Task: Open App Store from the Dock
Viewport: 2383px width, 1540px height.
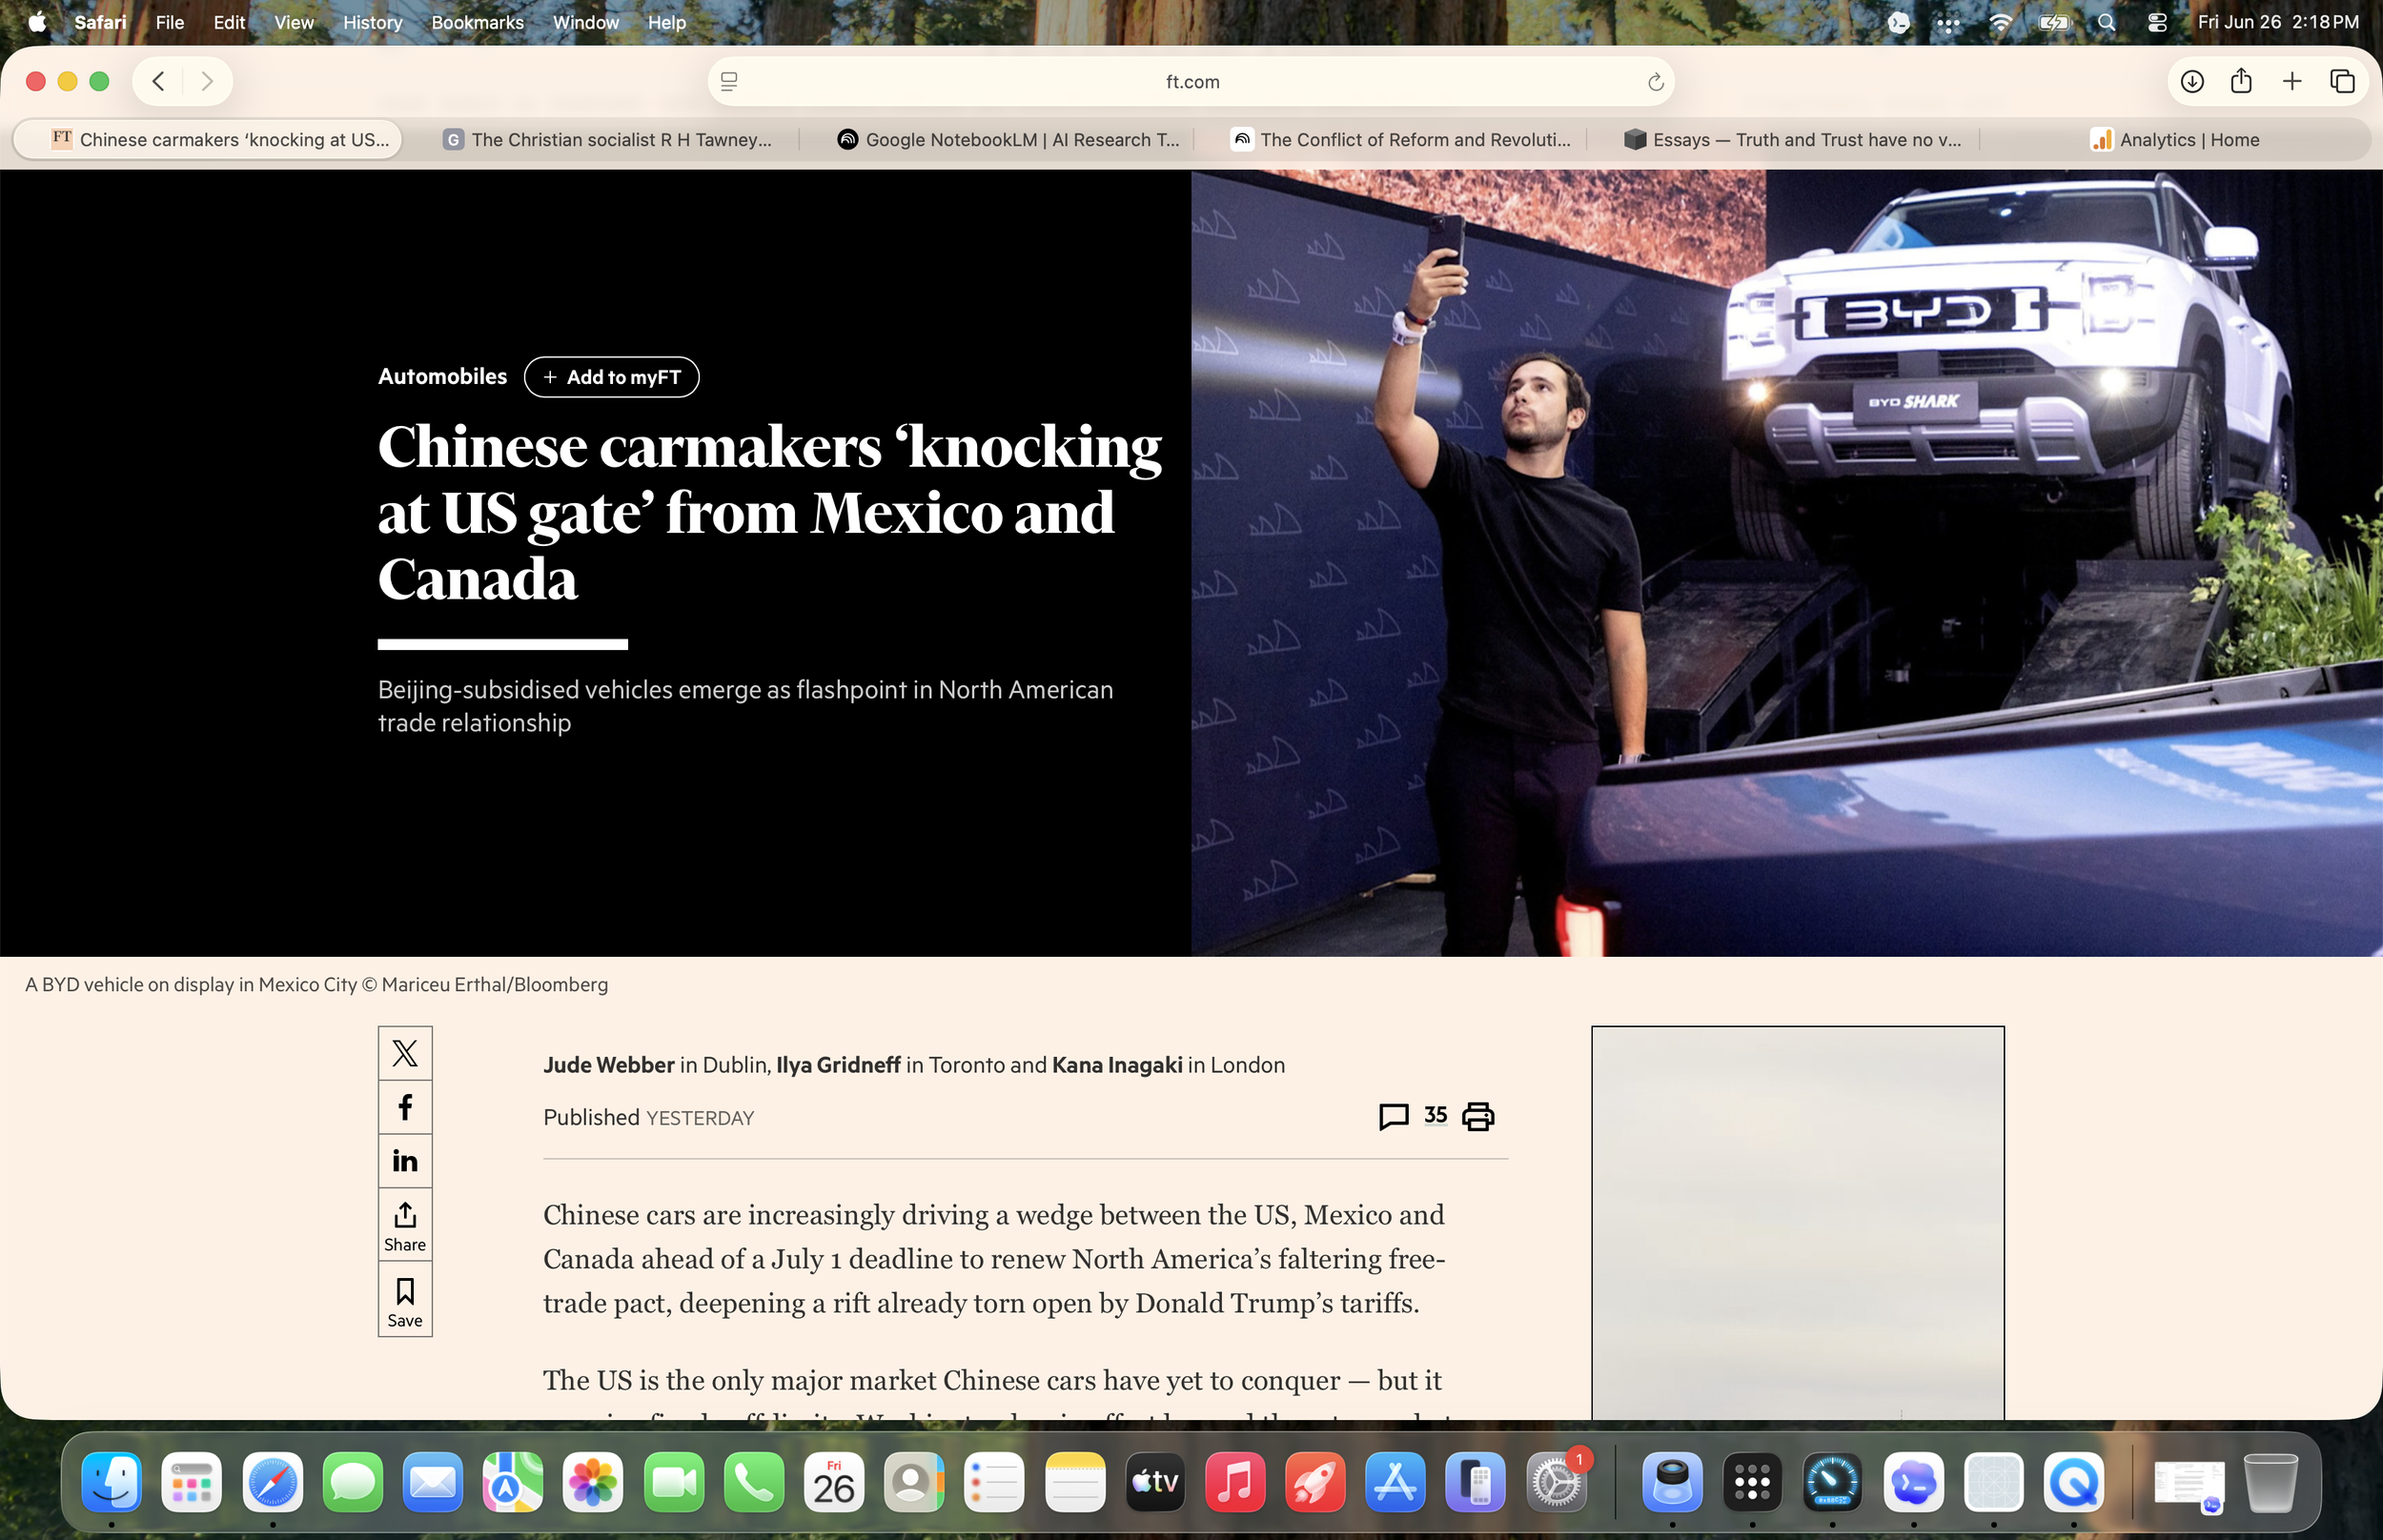Action: [1395, 1481]
